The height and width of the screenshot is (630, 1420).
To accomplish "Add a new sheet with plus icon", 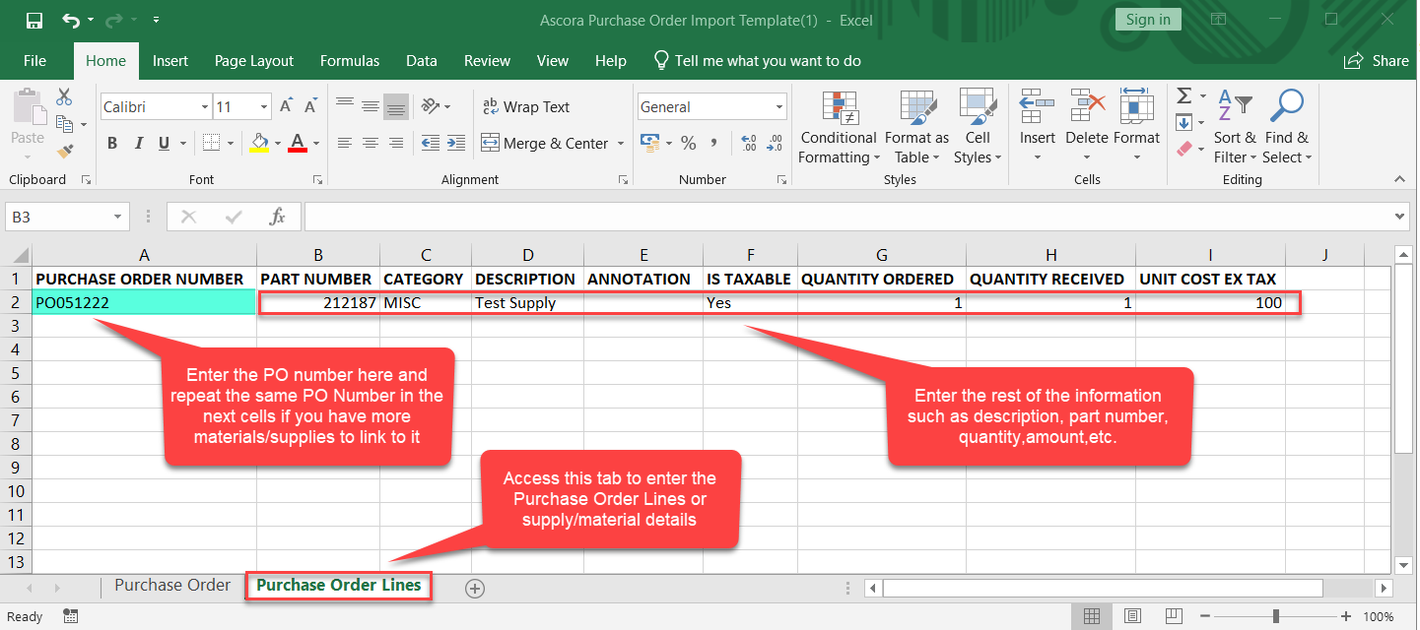I will click(475, 588).
